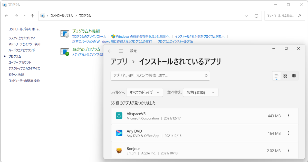Click 以前のバージョンの Windows 用プログラムの実行 link
The height and width of the screenshot is (162, 308).
point(112,42)
